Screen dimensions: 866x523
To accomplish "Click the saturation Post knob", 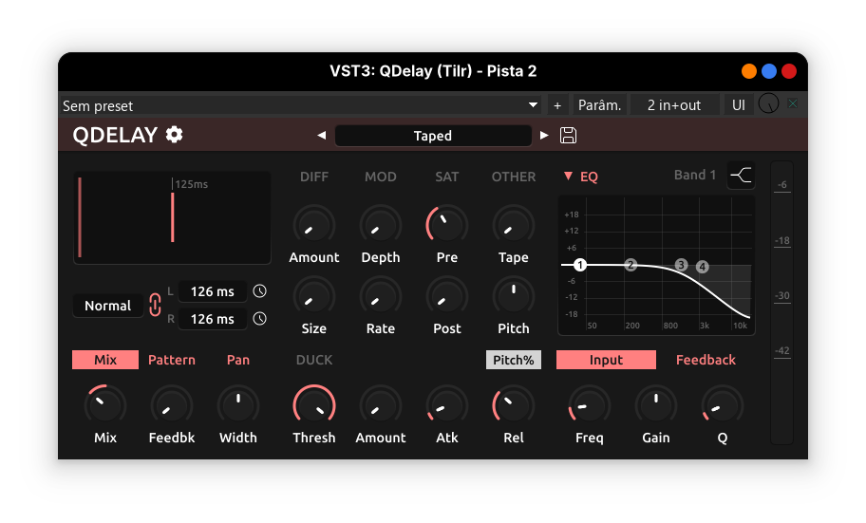I will coord(447,297).
